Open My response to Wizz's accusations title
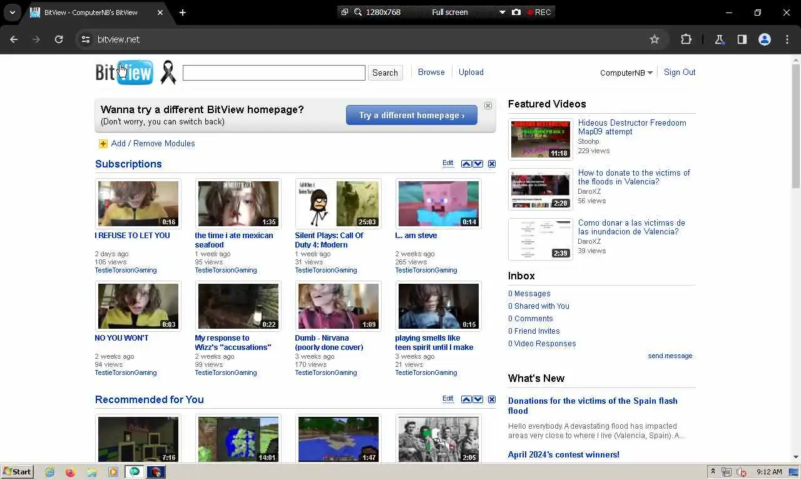Screen dimensions: 801x480 [233, 342]
